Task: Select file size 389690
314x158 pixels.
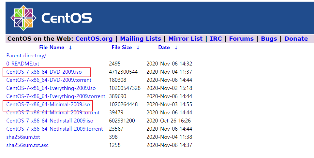Action: [118, 96]
